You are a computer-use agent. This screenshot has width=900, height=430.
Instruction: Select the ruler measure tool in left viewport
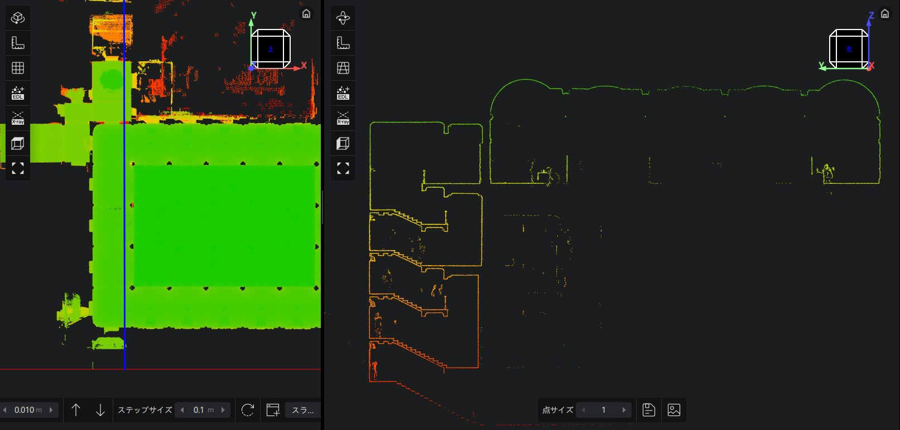pos(18,43)
